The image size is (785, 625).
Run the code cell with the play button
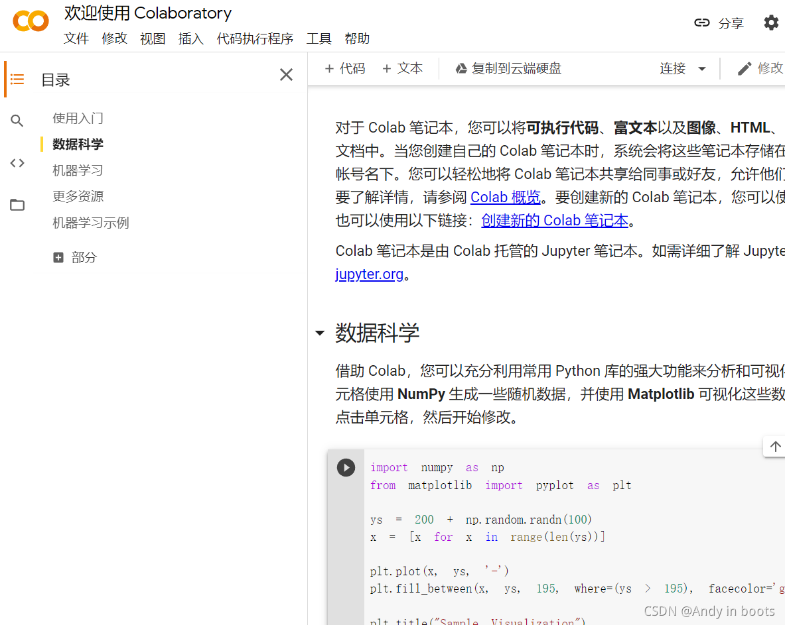point(346,467)
